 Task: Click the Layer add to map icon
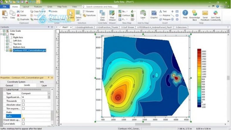[x=143, y=13]
